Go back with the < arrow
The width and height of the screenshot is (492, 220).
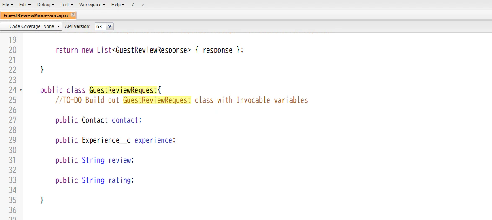132,5
